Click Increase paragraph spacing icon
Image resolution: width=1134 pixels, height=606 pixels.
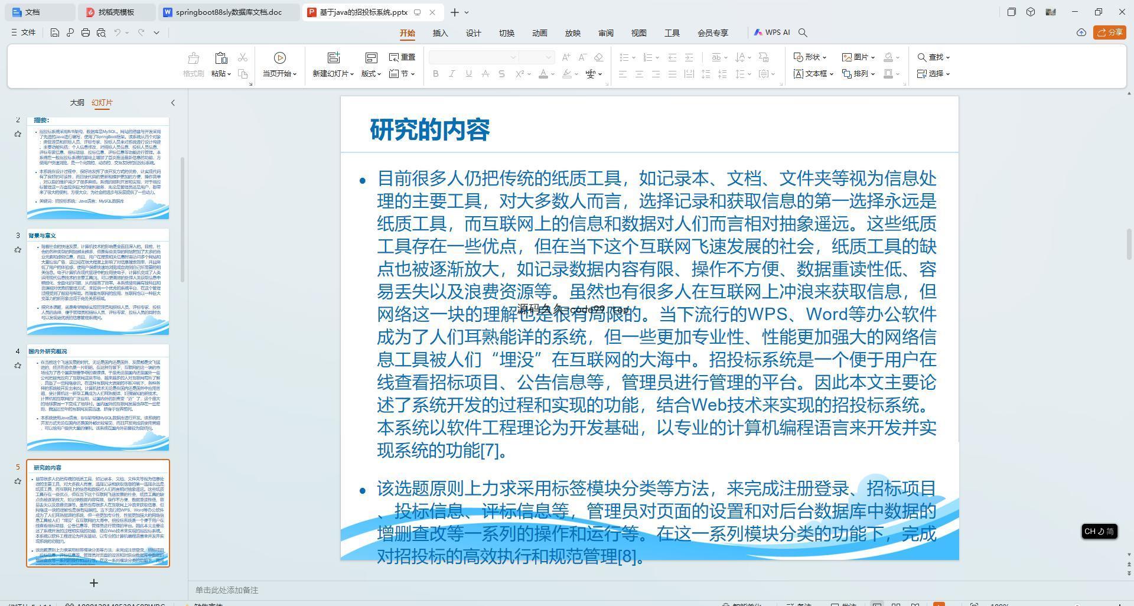coord(706,74)
